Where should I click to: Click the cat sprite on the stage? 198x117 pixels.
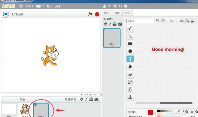(x=51, y=55)
